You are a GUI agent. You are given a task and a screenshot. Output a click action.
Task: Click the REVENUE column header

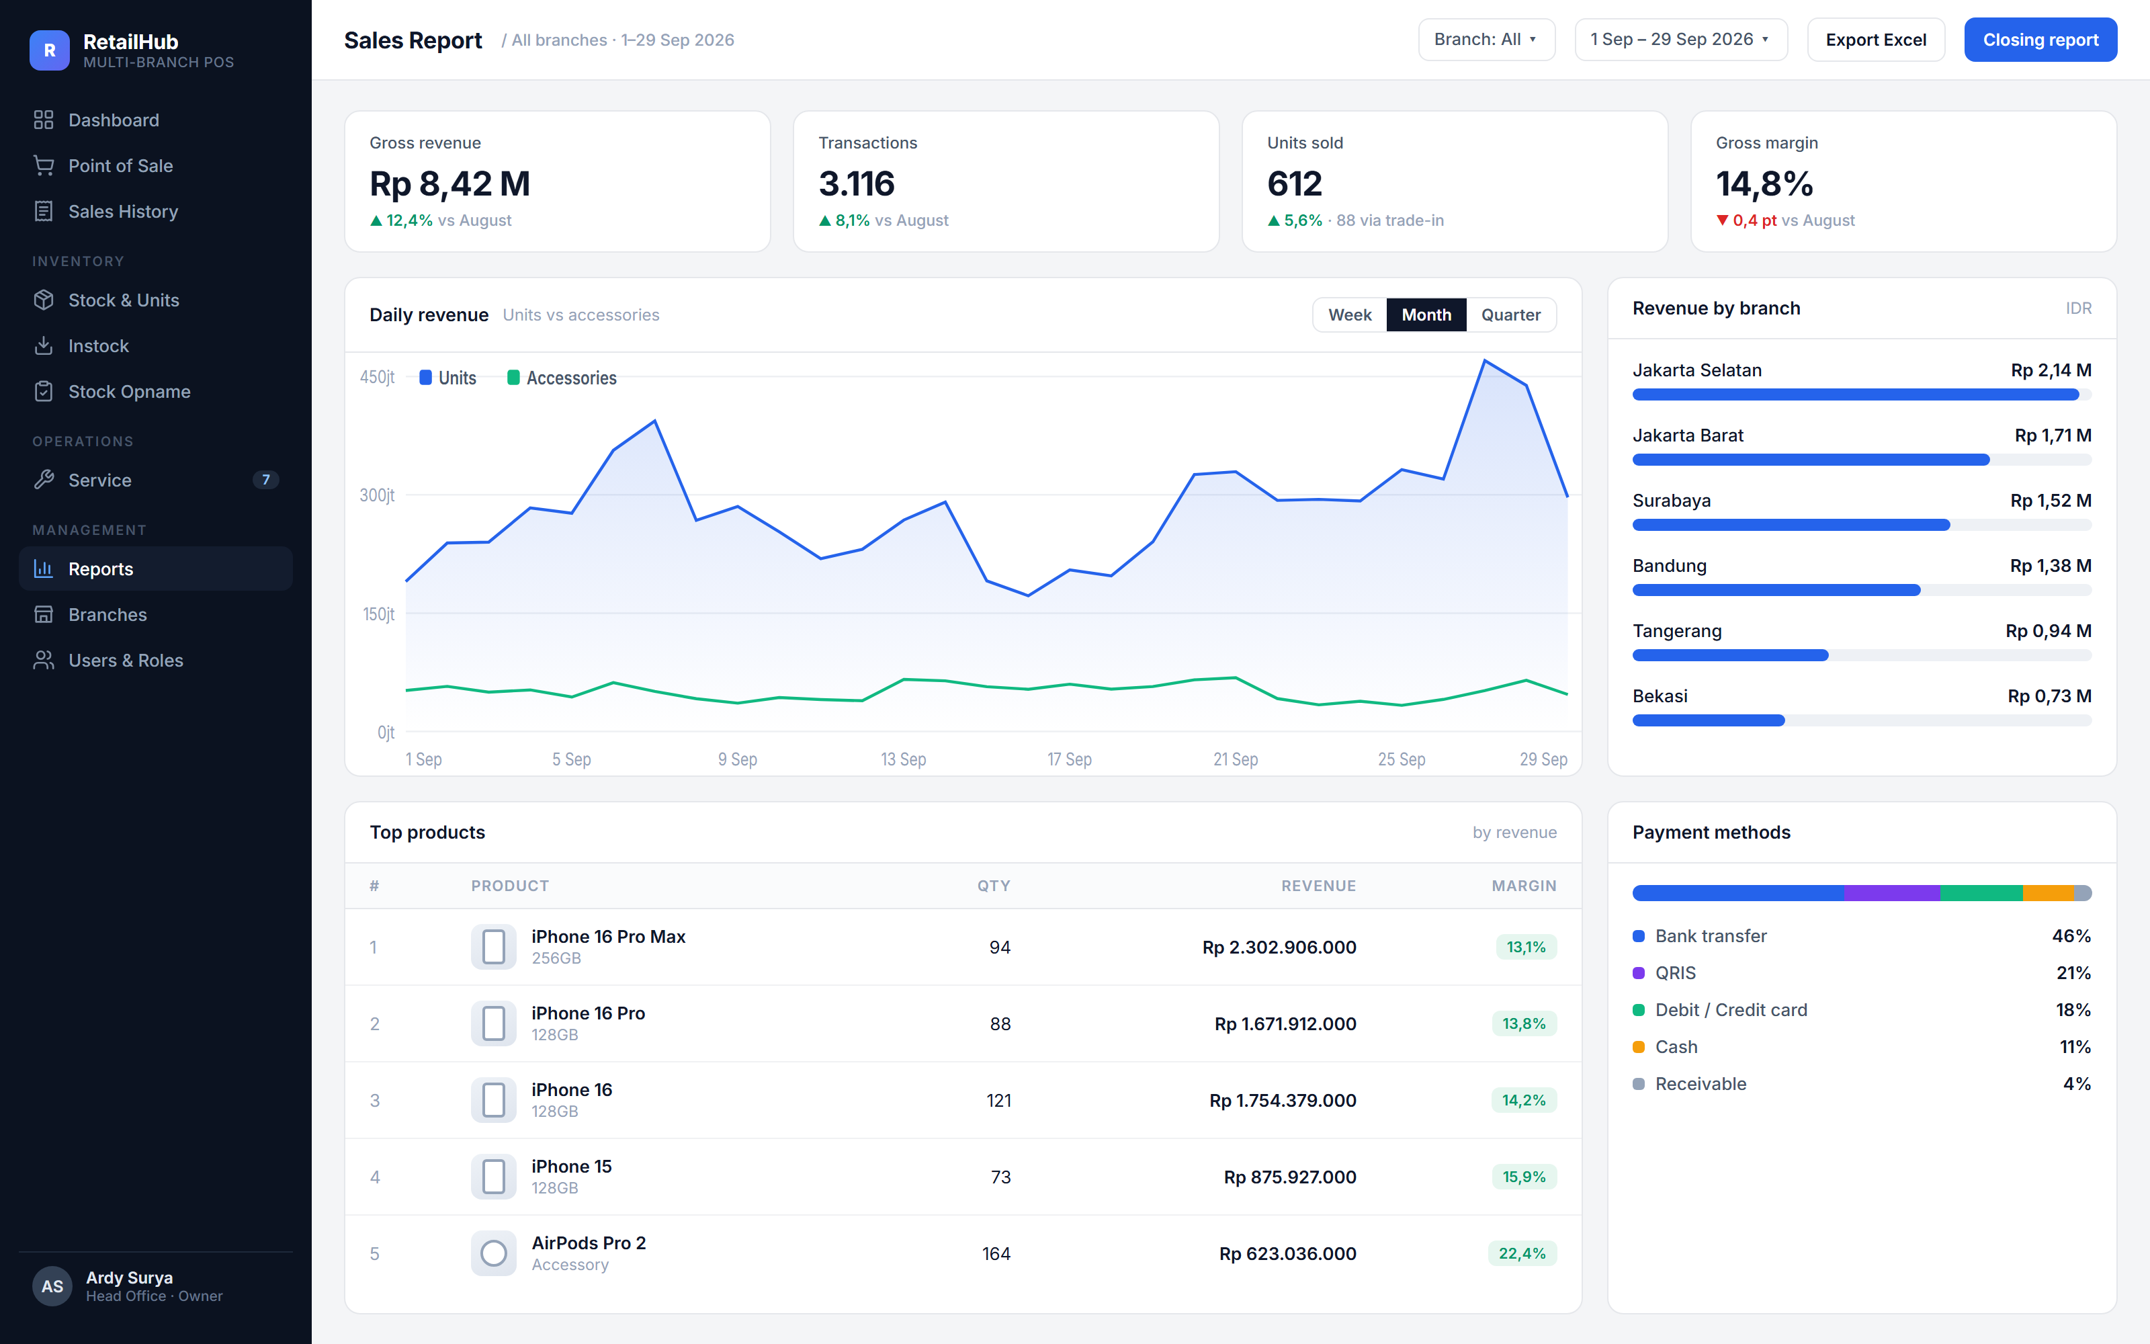point(1318,885)
